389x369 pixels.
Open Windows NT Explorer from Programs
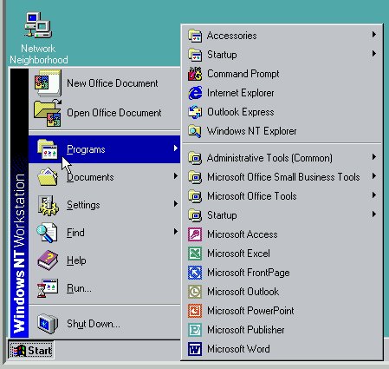pyautogui.click(x=282, y=131)
